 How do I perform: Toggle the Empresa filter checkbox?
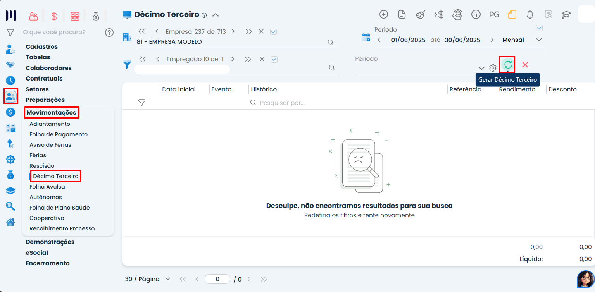coord(273,32)
